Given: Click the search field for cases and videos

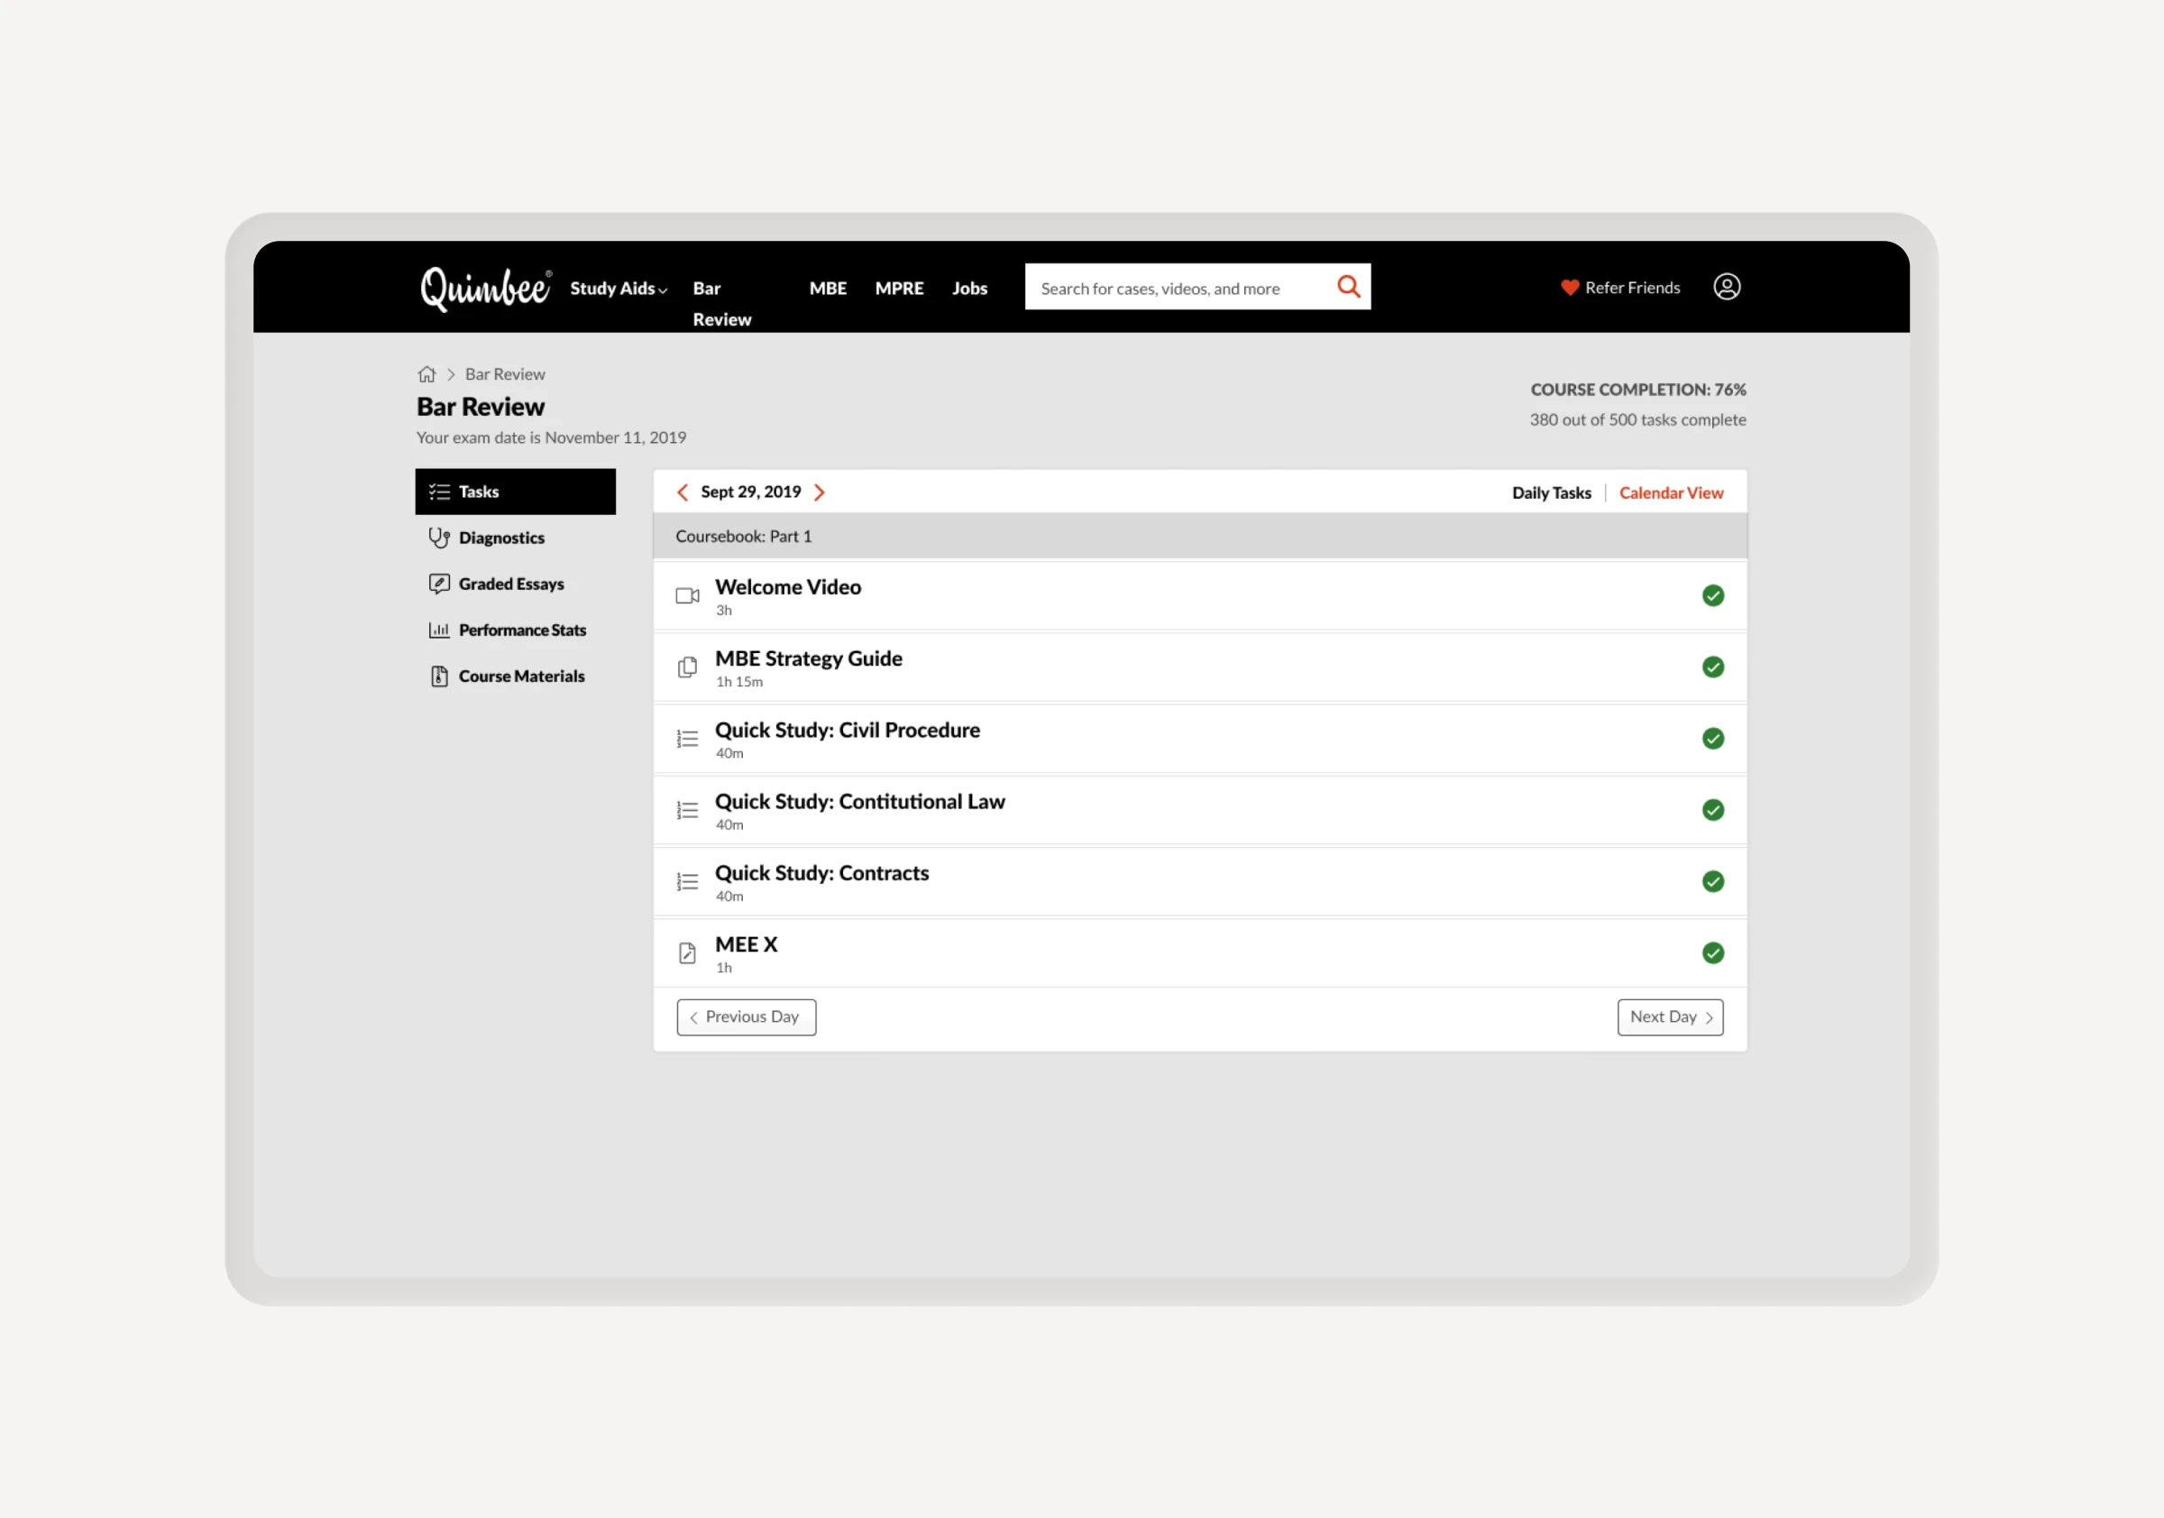Looking at the screenshot, I should [x=1178, y=289].
